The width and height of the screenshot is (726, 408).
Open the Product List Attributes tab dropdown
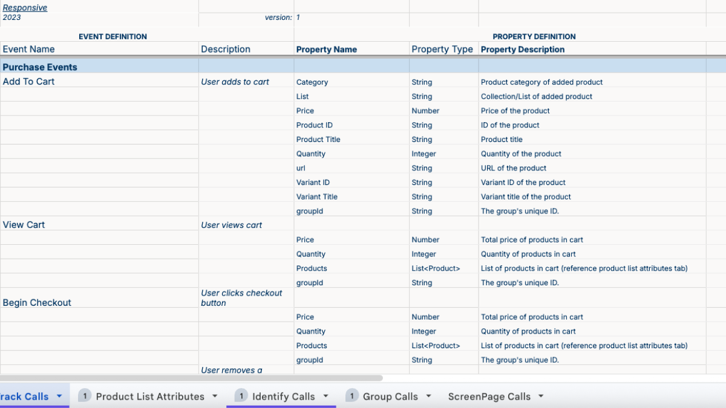pos(214,396)
